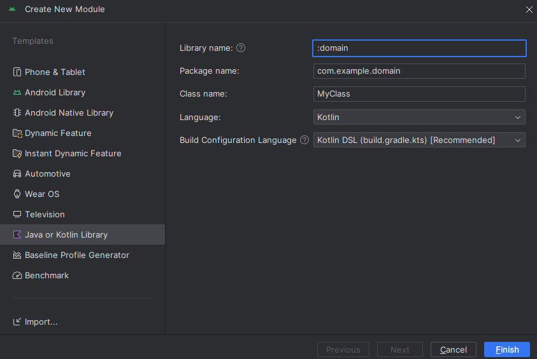The height and width of the screenshot is (359, 537).
Task: Select the Television template
Action: tap(82, 214)
